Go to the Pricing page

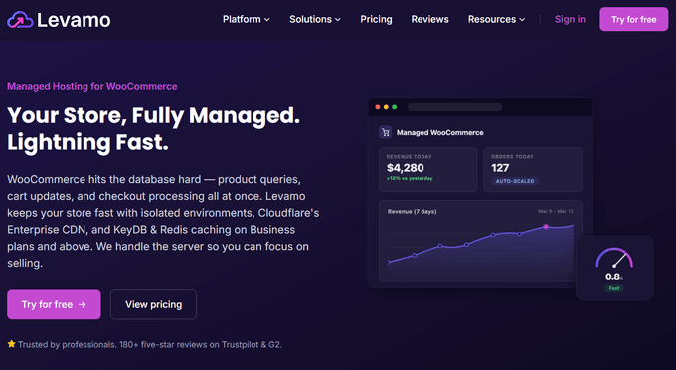click(376, 20)
